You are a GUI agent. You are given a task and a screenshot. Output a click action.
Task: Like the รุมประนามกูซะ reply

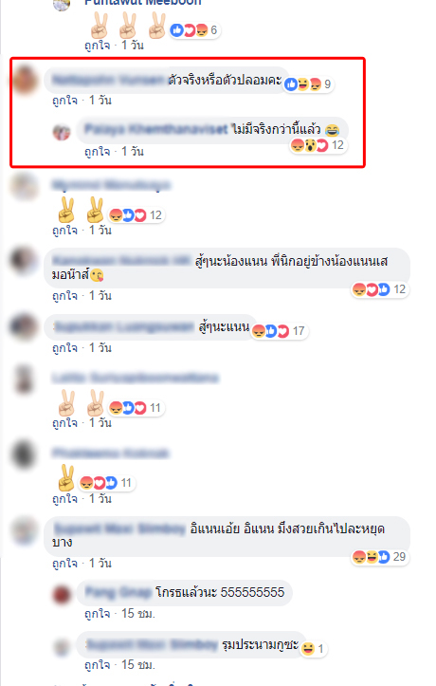pyautogui.click(x=97, y=664)
